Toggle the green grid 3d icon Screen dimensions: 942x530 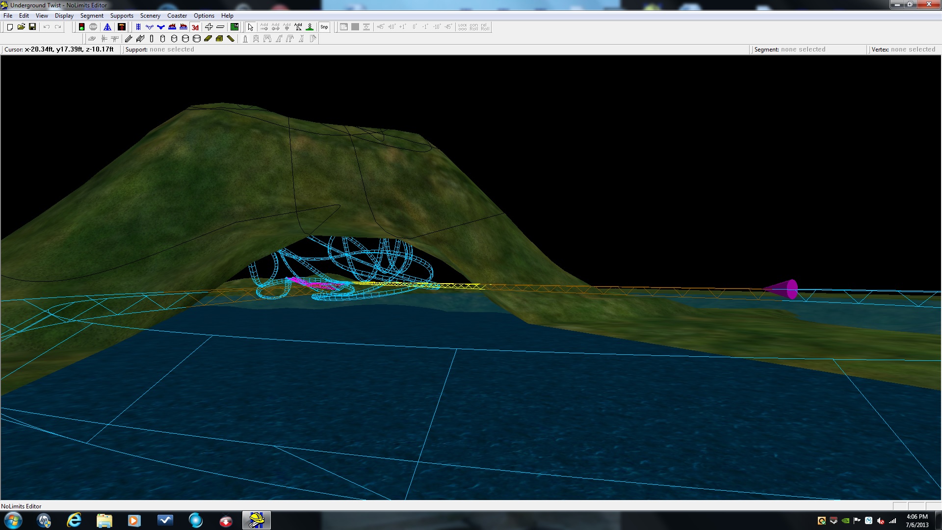[x=235, y=27]
